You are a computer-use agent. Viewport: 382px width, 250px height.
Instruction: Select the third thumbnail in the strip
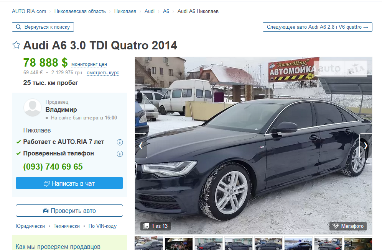209,243
